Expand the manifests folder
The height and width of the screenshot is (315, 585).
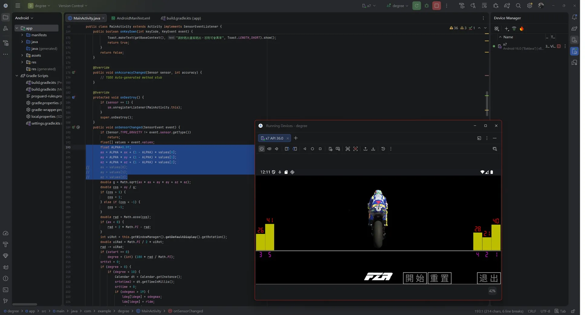pyautogui.click(x=22, y=35)
